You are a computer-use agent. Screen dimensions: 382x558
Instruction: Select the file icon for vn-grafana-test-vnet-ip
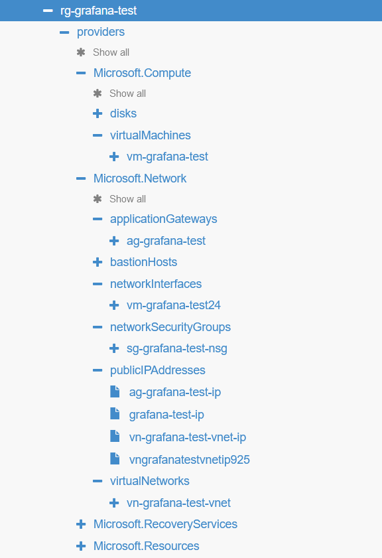(115, 435)
